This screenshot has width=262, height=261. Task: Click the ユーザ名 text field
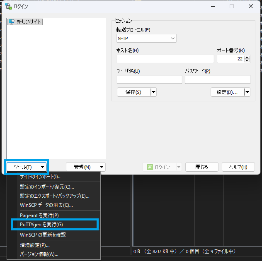(149, 79)
